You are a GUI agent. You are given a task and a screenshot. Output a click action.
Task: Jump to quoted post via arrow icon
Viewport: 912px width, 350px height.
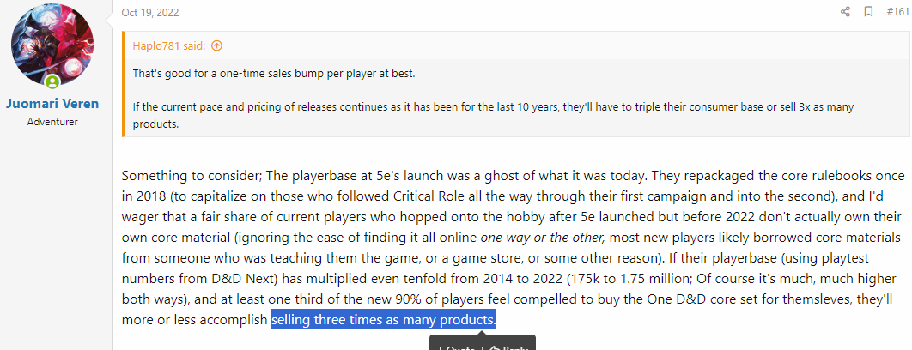point(216,45)
